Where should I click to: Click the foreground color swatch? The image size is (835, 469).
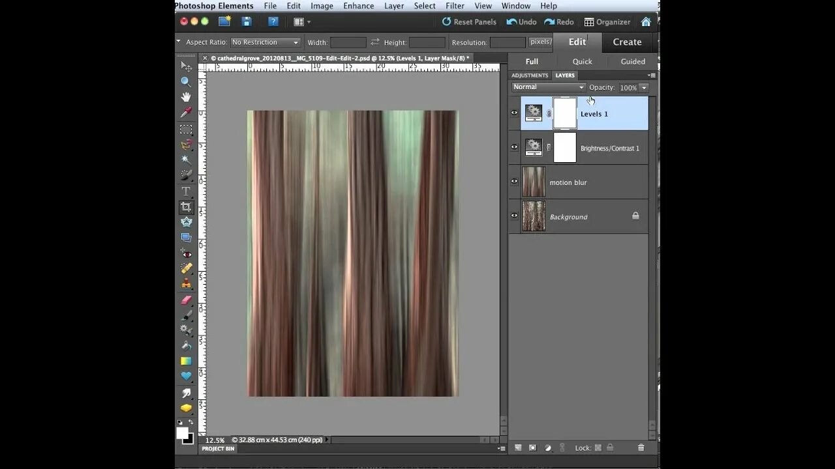(x=183, y=433)
